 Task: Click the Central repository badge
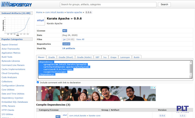tap(66, 44)
